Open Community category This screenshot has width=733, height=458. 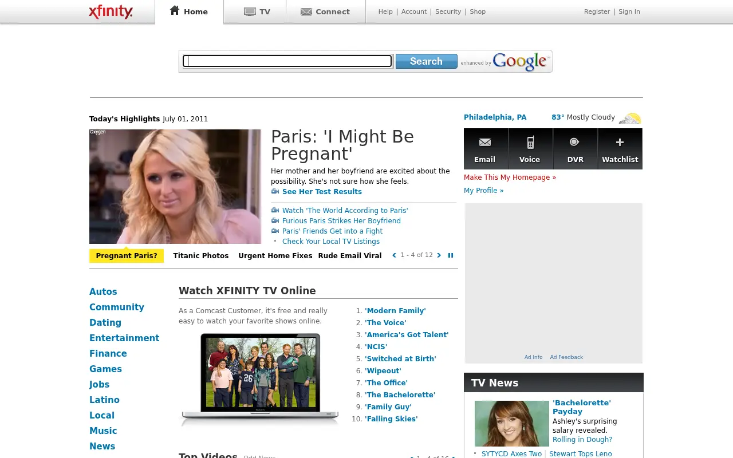click(117, 307)
